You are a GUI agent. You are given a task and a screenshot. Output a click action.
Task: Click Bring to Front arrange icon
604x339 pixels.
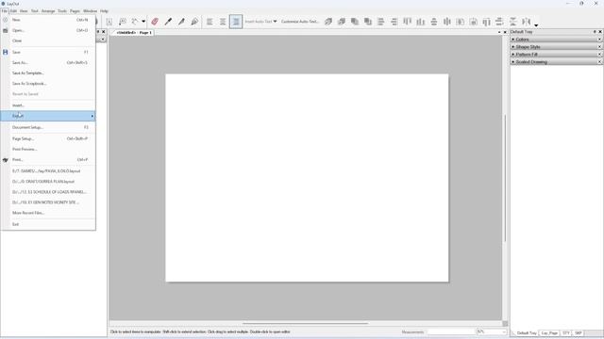click(328, 22)
